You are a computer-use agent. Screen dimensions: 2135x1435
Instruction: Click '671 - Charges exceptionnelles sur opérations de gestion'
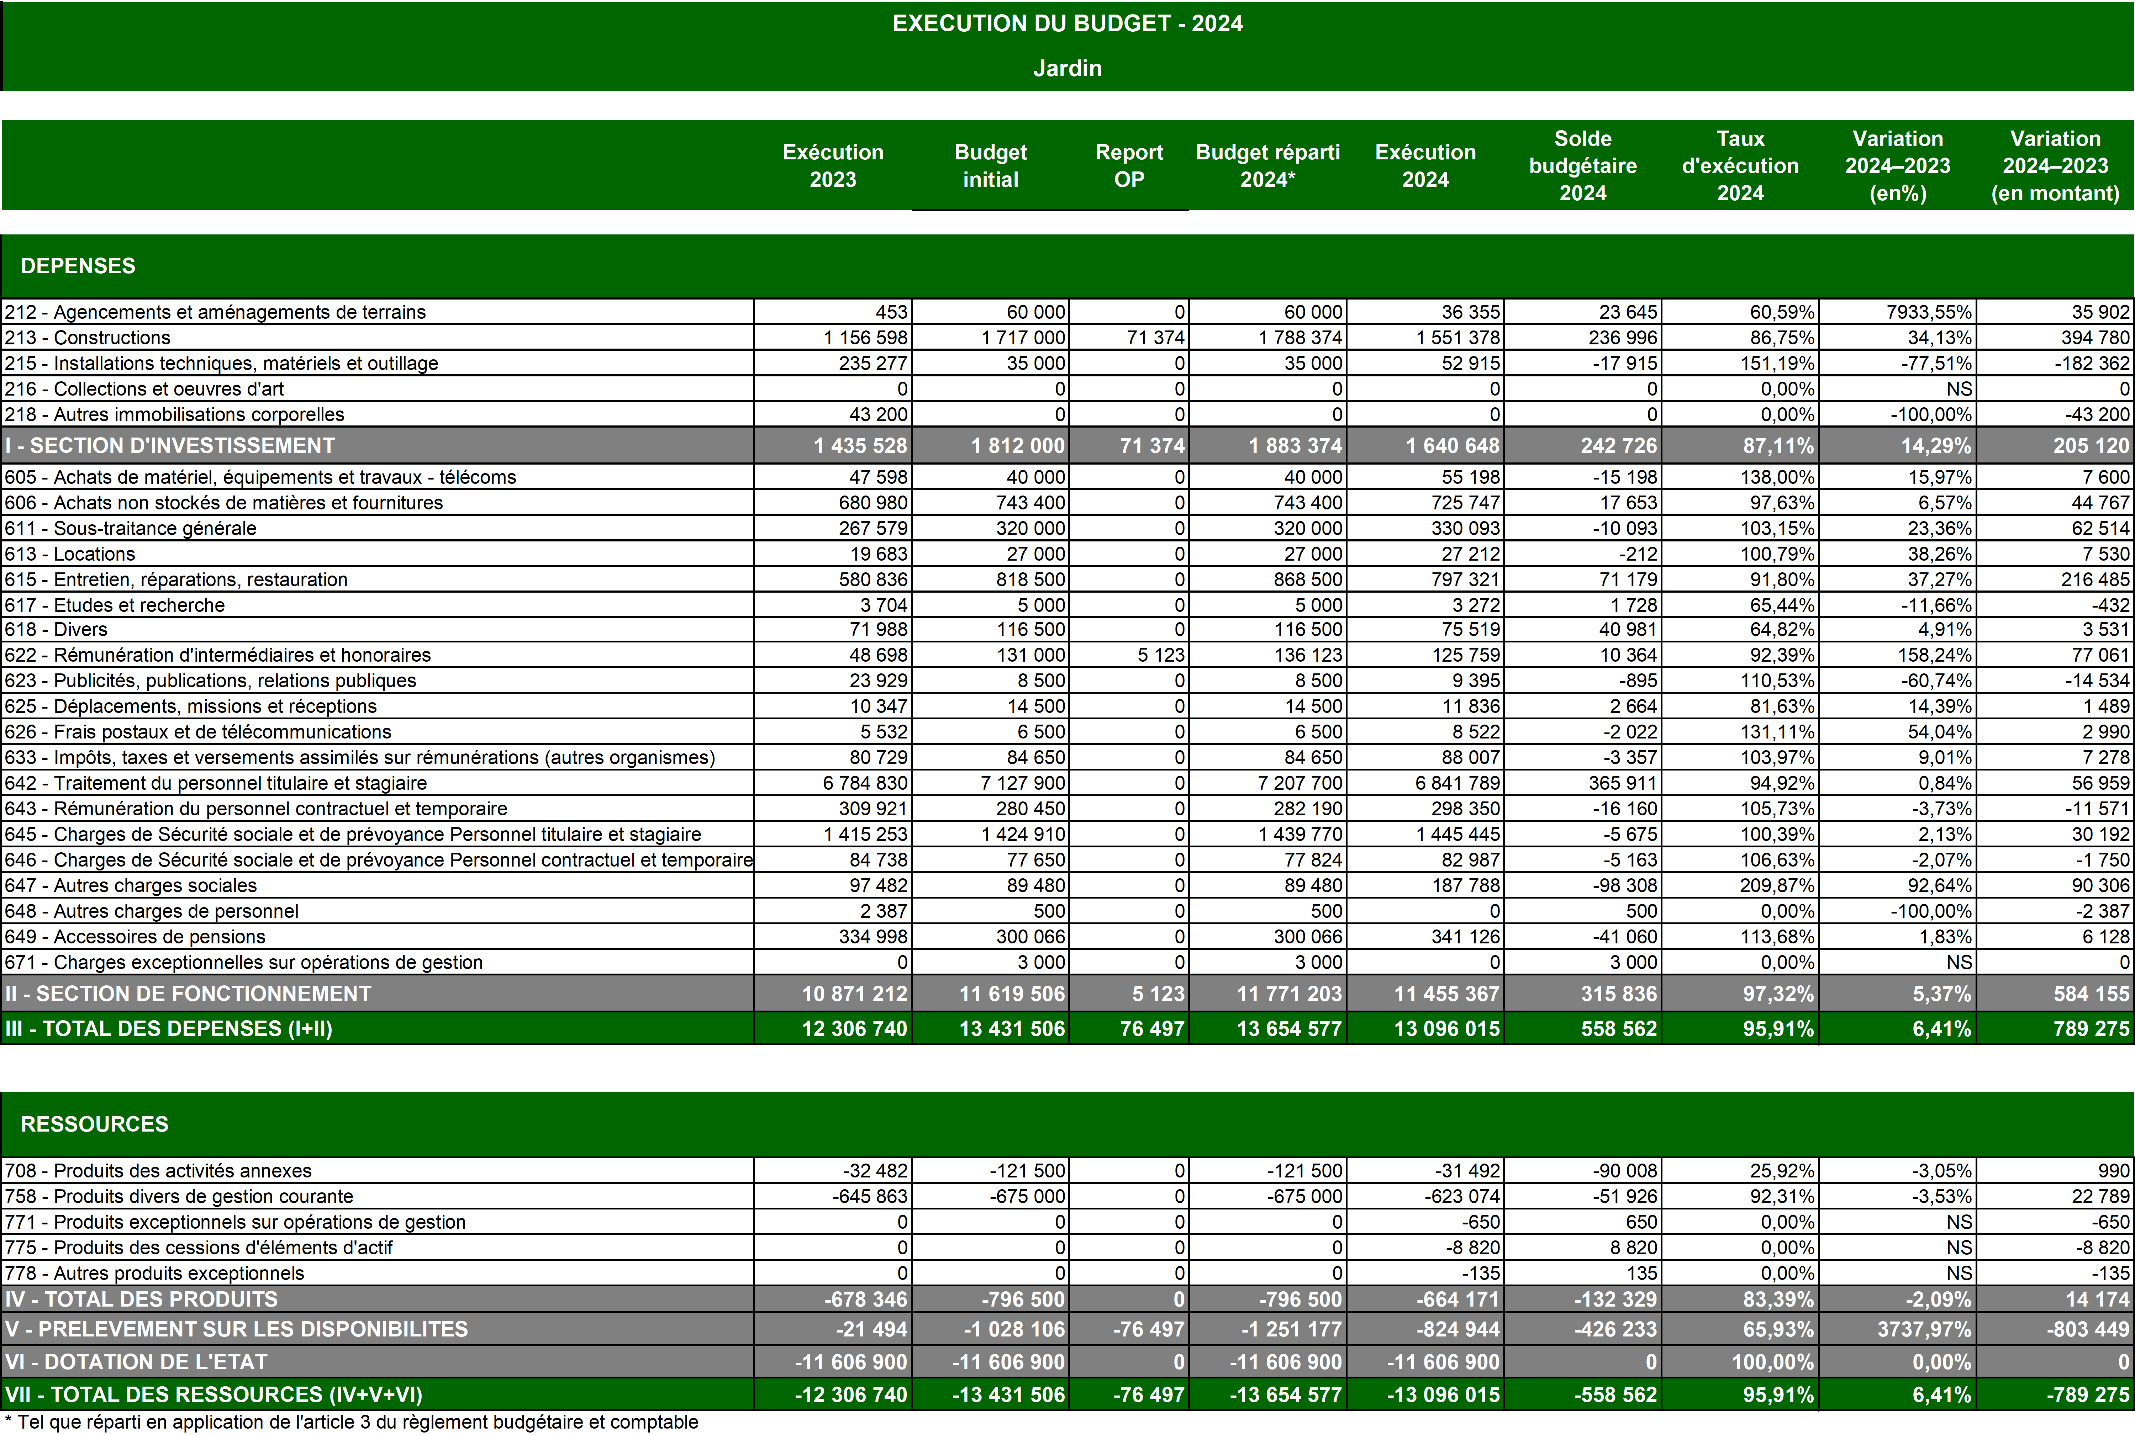(243, 963)
